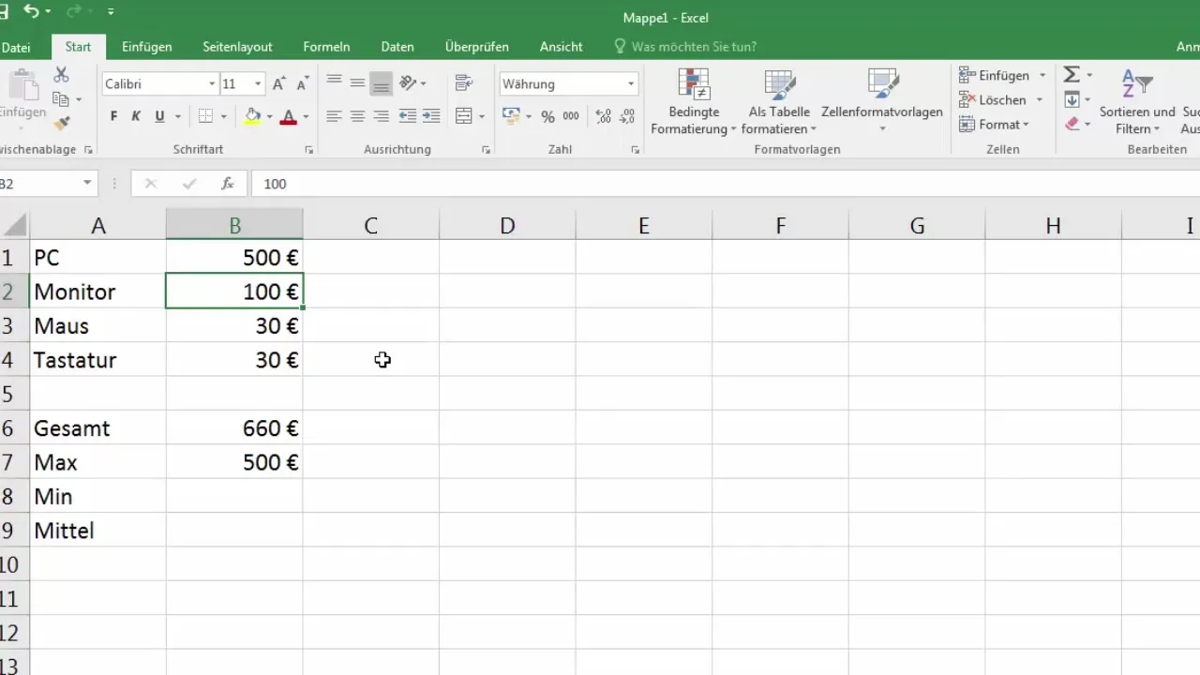Toggle bold formatting (F)
The width and height of the screenshot is (1200, 675).
pos(113,116)
